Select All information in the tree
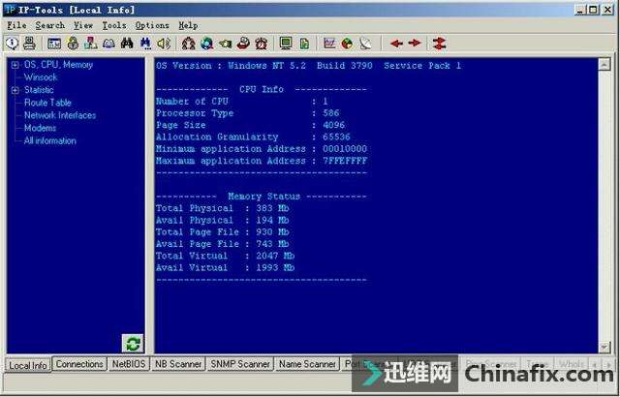Screen dimensions: 620x397 tap(49, 140)
